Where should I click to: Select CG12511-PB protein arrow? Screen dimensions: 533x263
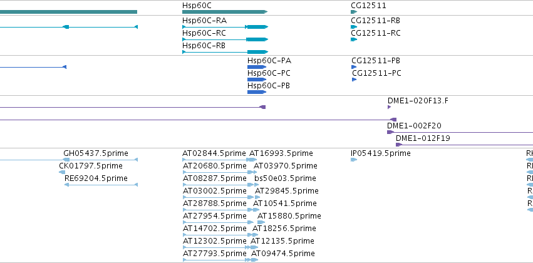[x=354, y=67]
